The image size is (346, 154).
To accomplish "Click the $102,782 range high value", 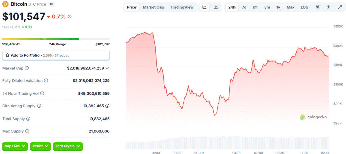I will click(x=103, y=44).
